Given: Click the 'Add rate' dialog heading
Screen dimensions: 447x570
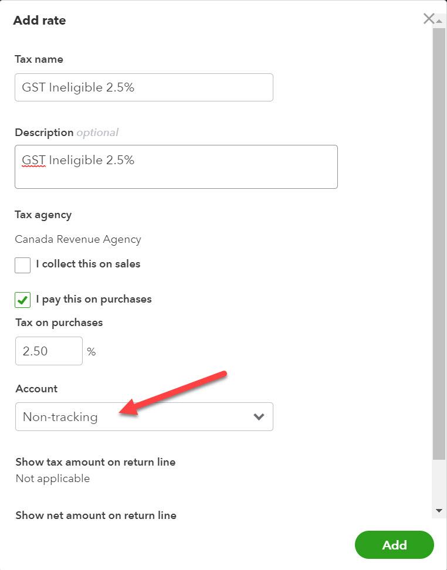Looking at the screenshot, I should pyautogui.click(x=40, y=21).
